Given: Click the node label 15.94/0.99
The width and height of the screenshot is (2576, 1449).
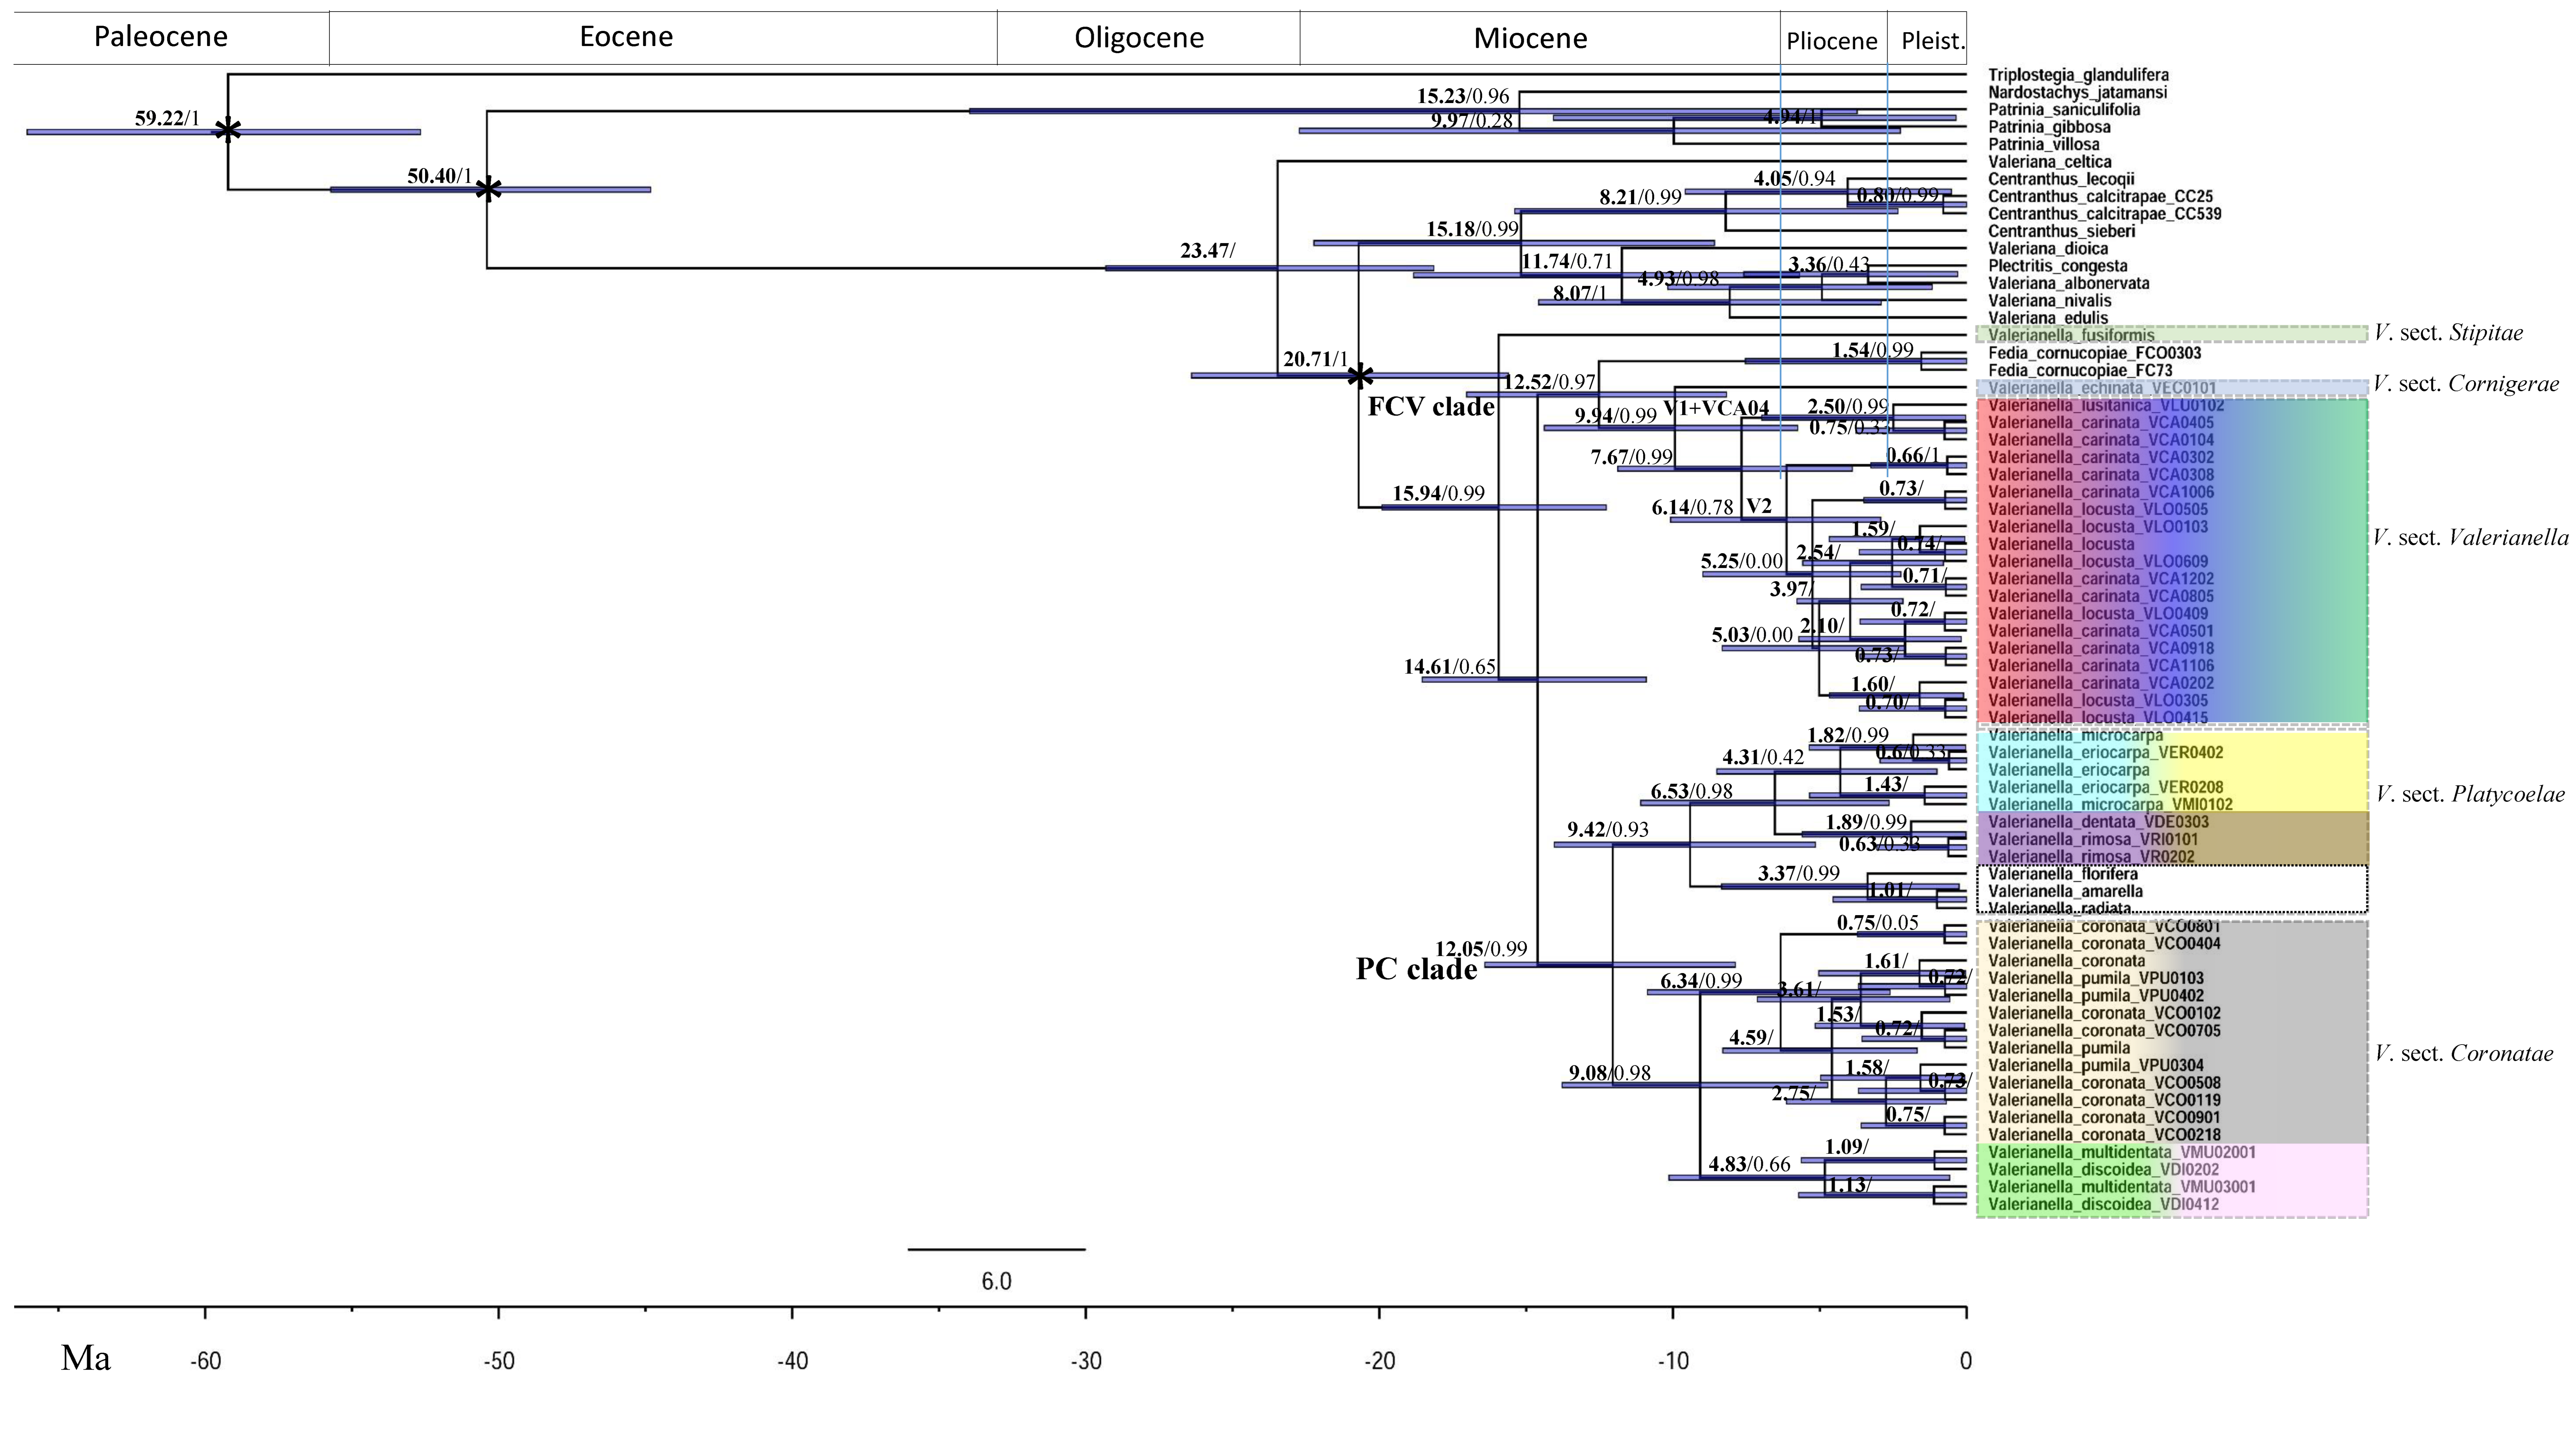Looking at the screenshot, I should click(x=1438, y=493).
